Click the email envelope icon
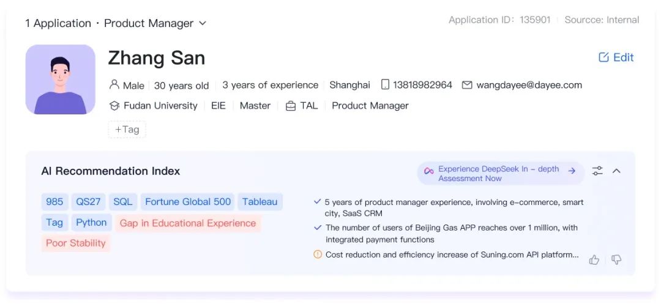This screenshot has height=304, width=661. [x=467, y=85]
